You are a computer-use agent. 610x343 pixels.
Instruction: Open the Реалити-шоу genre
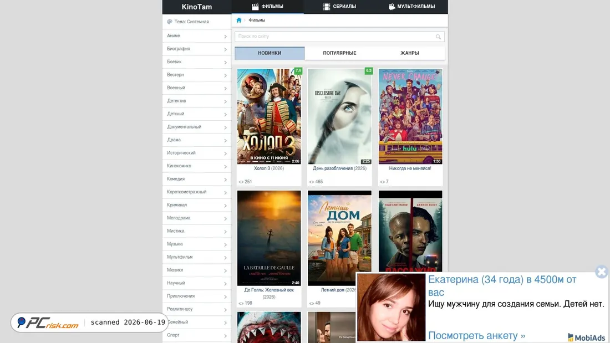[x=197, y=309]
